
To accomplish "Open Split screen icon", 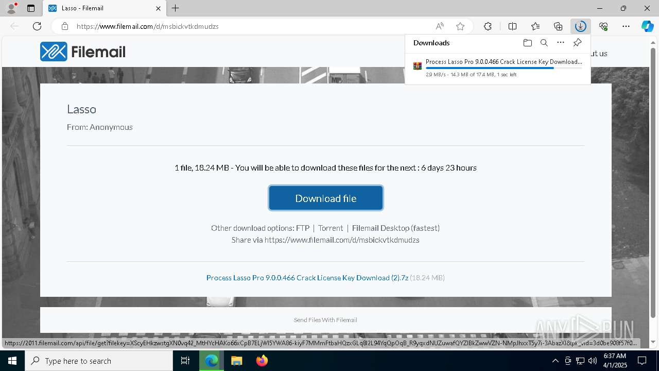I will (512, 26).
